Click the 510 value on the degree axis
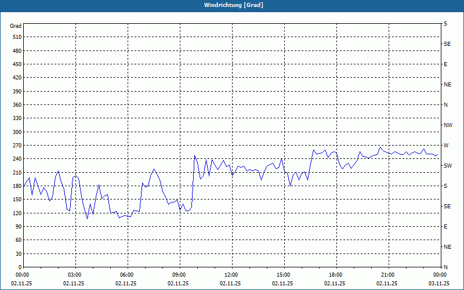Screen dimensions: 464x290 pyautogui.click(x=17, y=37)
